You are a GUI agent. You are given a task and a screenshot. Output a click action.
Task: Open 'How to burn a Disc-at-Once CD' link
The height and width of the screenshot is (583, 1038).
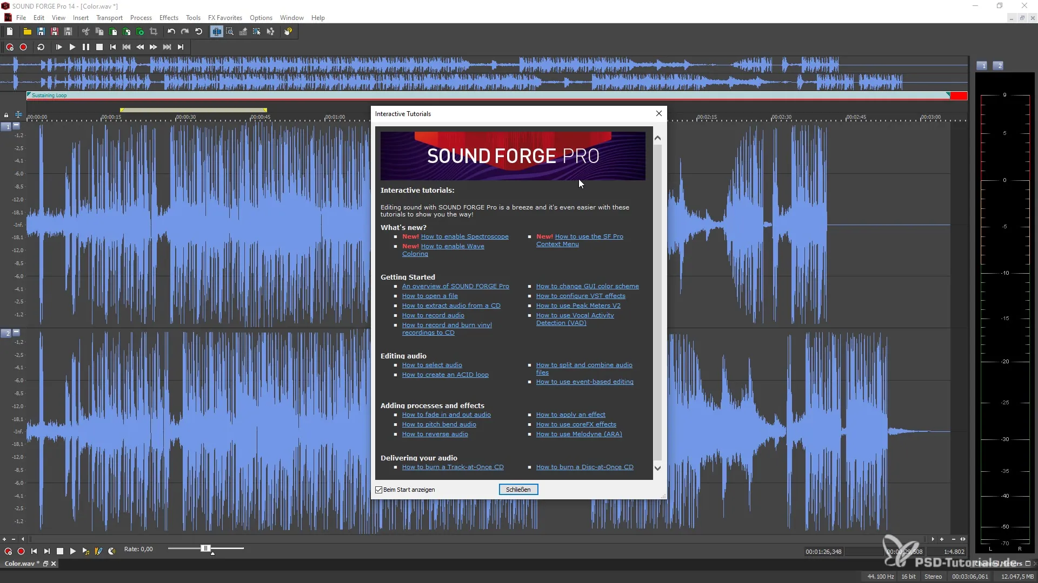[x=585, y=467]
